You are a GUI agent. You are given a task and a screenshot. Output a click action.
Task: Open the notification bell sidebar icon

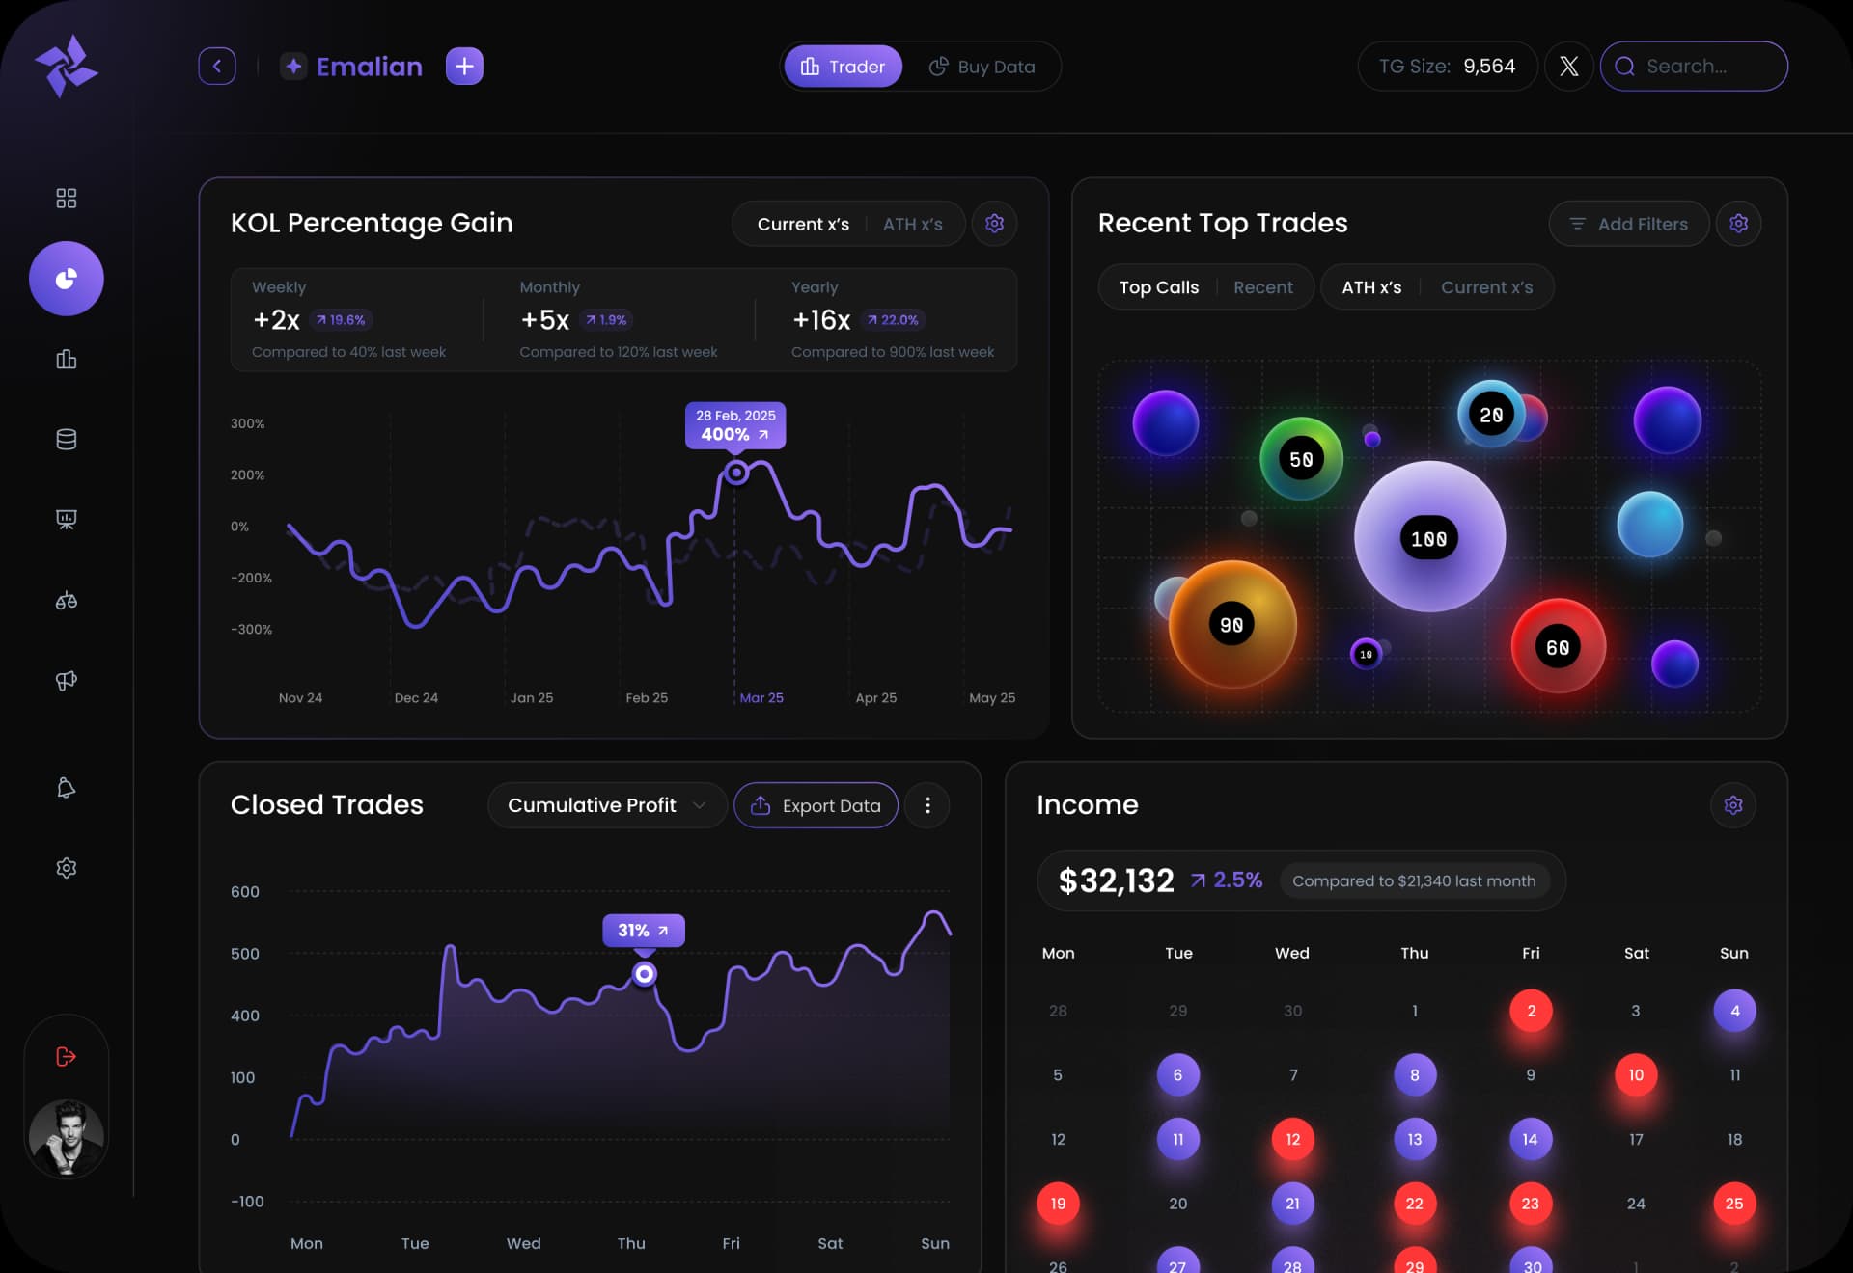pyautogui.click(x=66, y=788)
